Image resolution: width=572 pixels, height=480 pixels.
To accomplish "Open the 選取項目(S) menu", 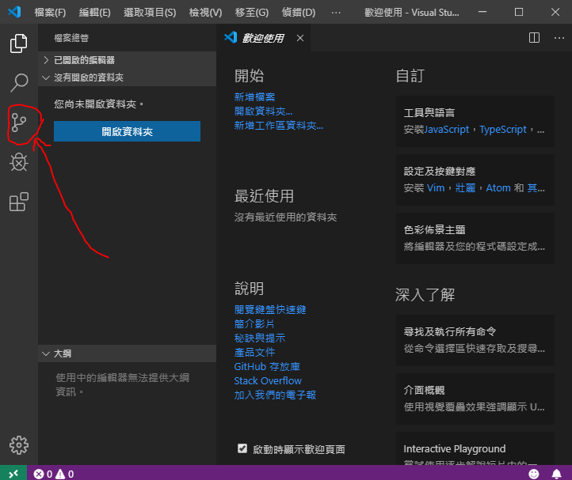I will [150, 13].
